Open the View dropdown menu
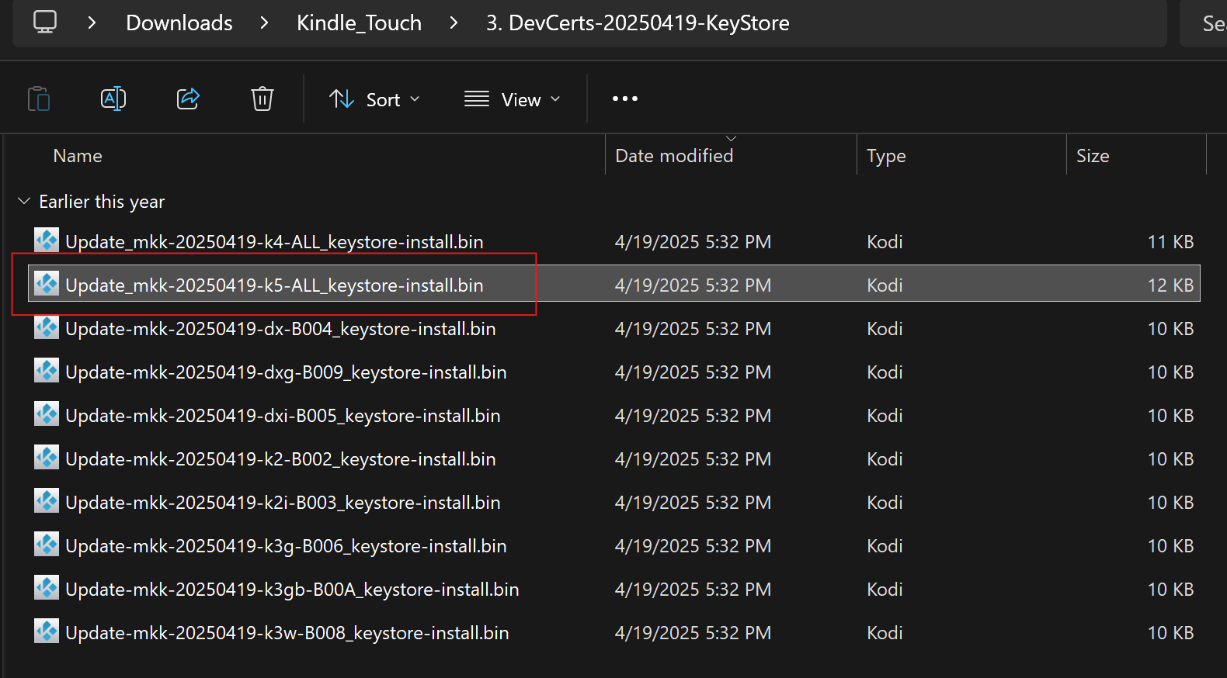The width and height of the screenshot is (1227, 678). (513, 99)
